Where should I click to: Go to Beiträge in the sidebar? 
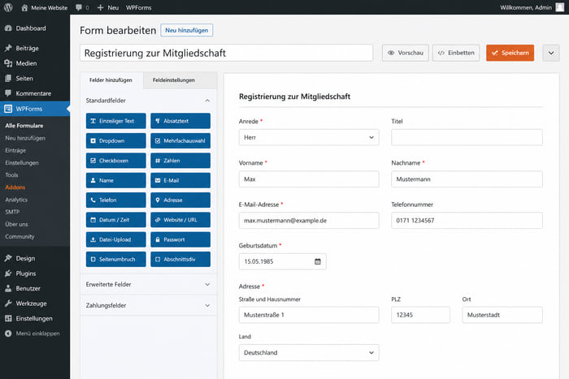pyautogui.click(x=35, y=48)
